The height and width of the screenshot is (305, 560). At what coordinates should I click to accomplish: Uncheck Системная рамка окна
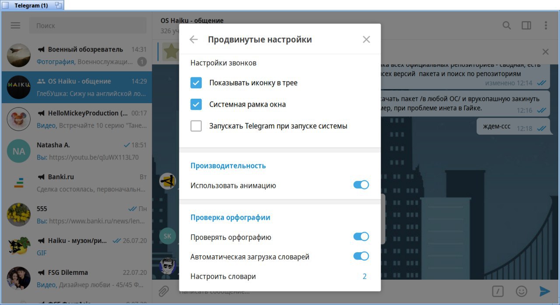click(196, 104)
